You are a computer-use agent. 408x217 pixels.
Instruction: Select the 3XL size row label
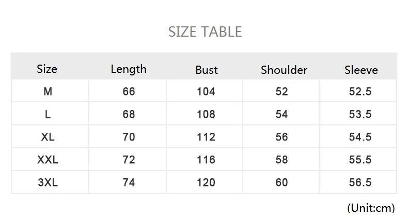click(48, 182)
